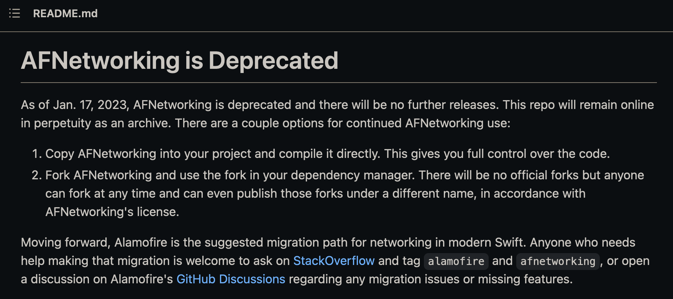The width and height of the screenshot is (673, 299).
Task: Select the AFNetworking is Deprecated heading
Action: pyautogui.click(x=179, y=60)
